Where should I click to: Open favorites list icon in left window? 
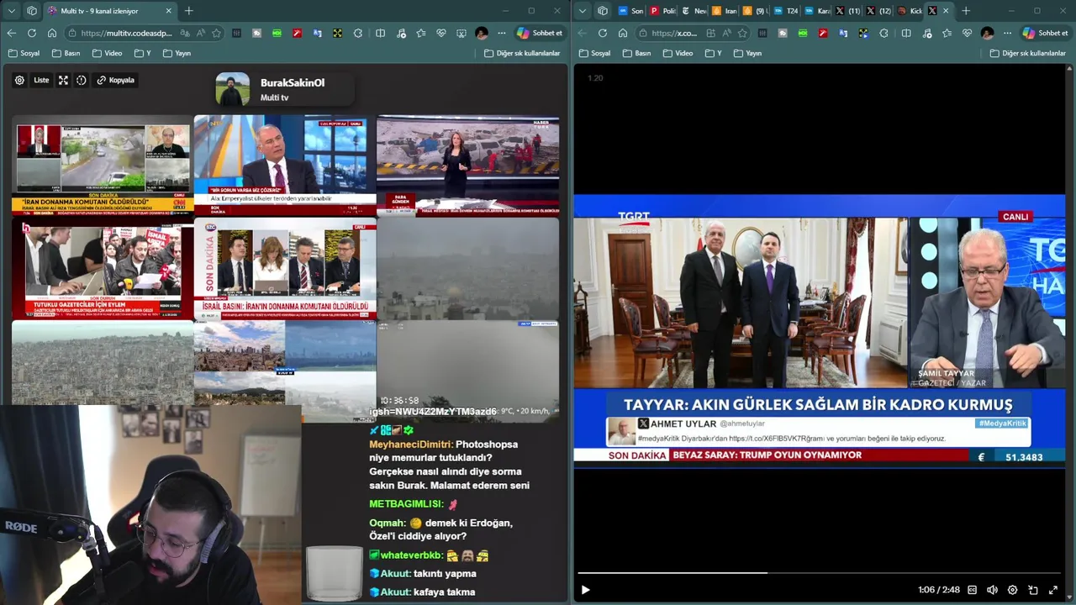click(421, 33)
